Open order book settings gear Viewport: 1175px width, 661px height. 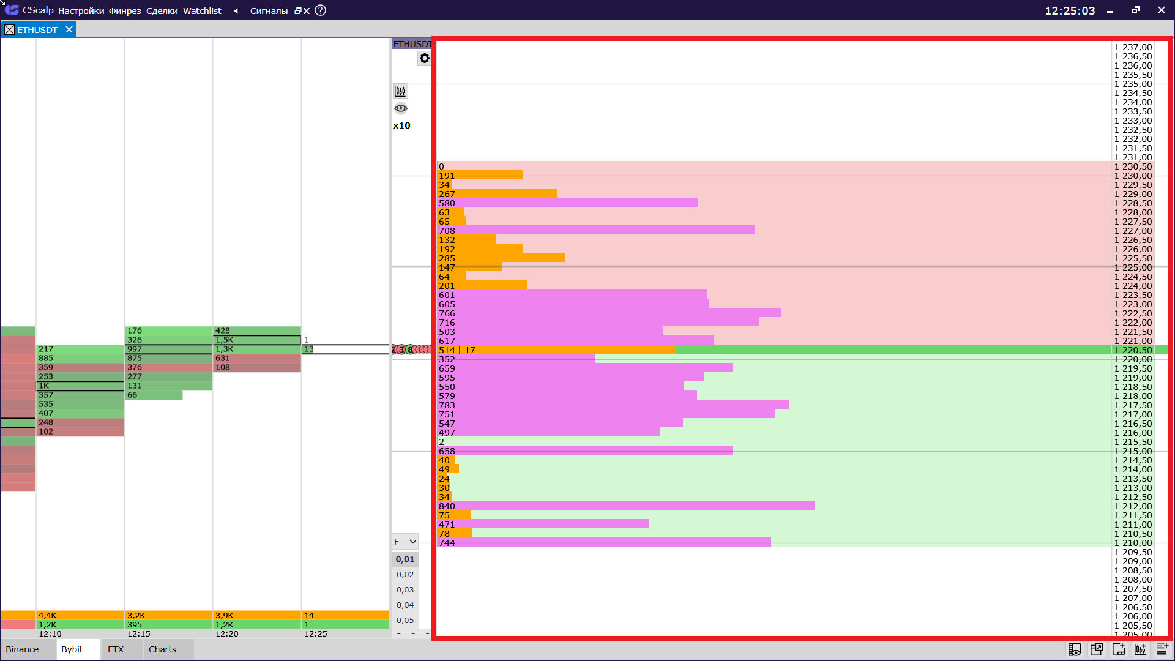(x=424, y=59)
